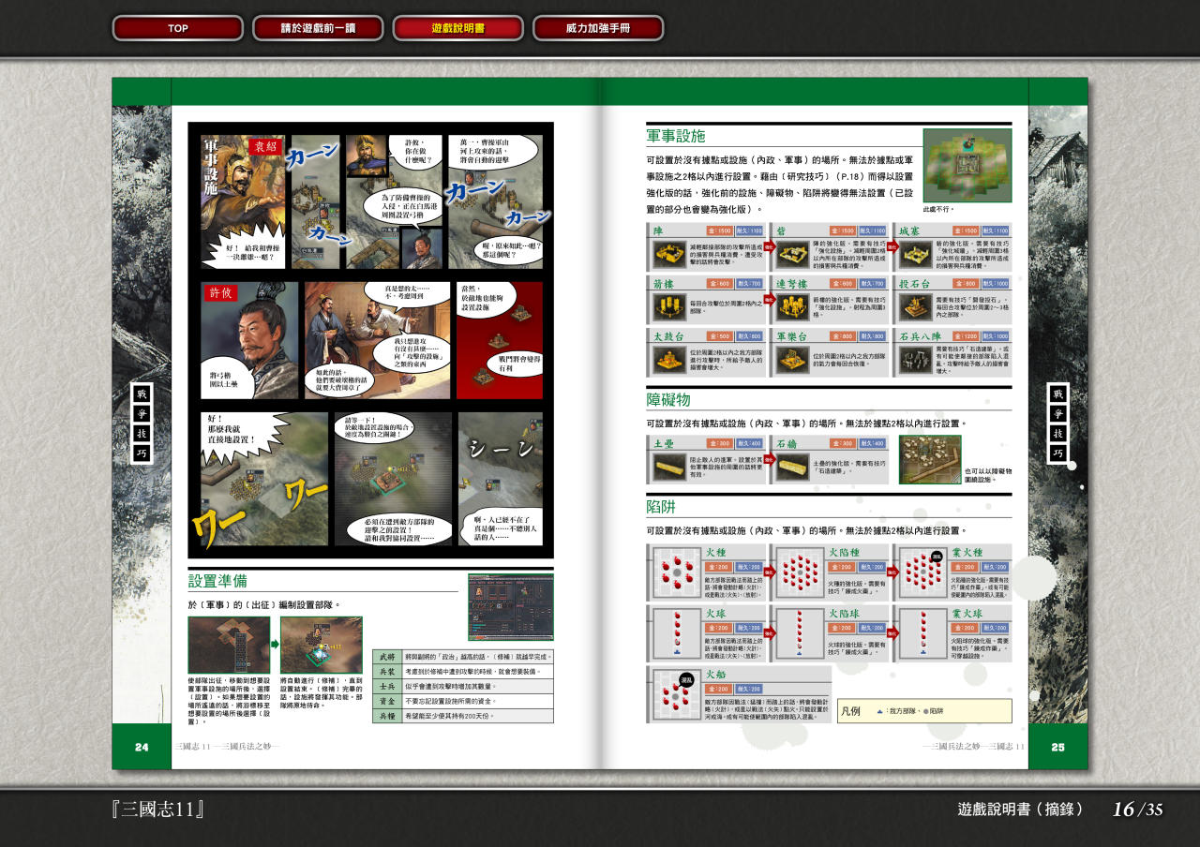
Task: Click the 箭樓 facility icon
Action: pos(669,306)
